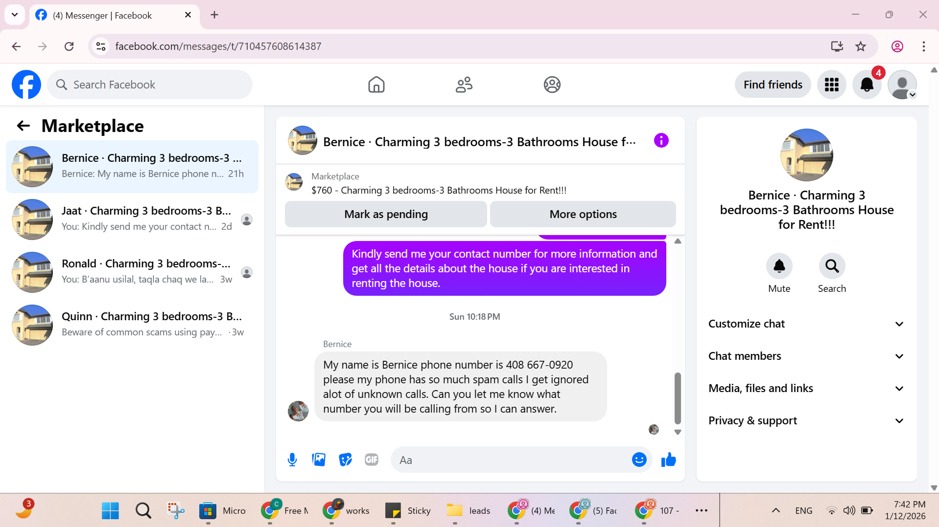Expand Media, files and links section
939x527 pixels.
click(x=806, y=388)
